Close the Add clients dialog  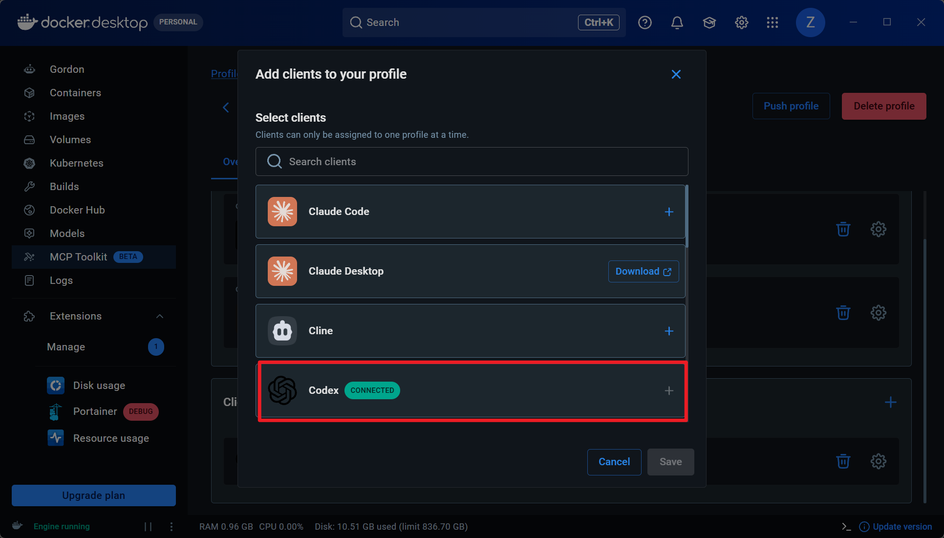point(676,74)
